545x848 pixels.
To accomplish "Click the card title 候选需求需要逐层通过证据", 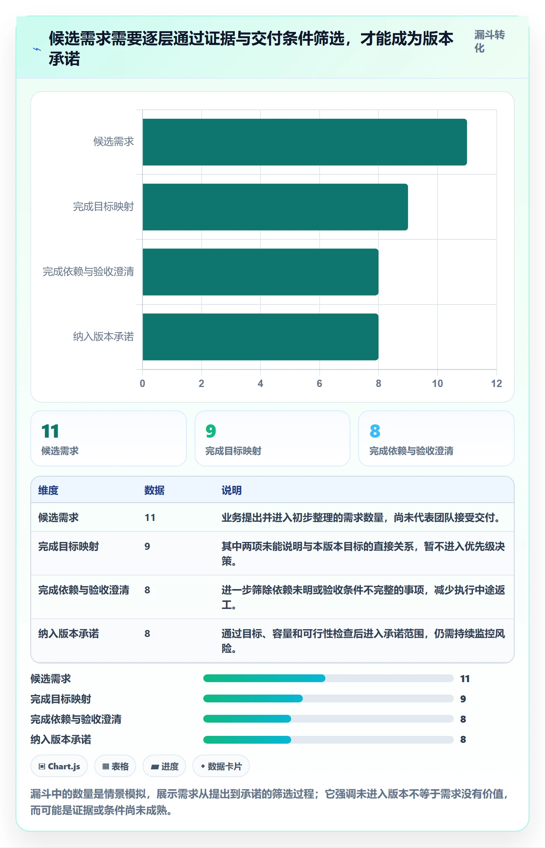I will [x=251, y=49].
